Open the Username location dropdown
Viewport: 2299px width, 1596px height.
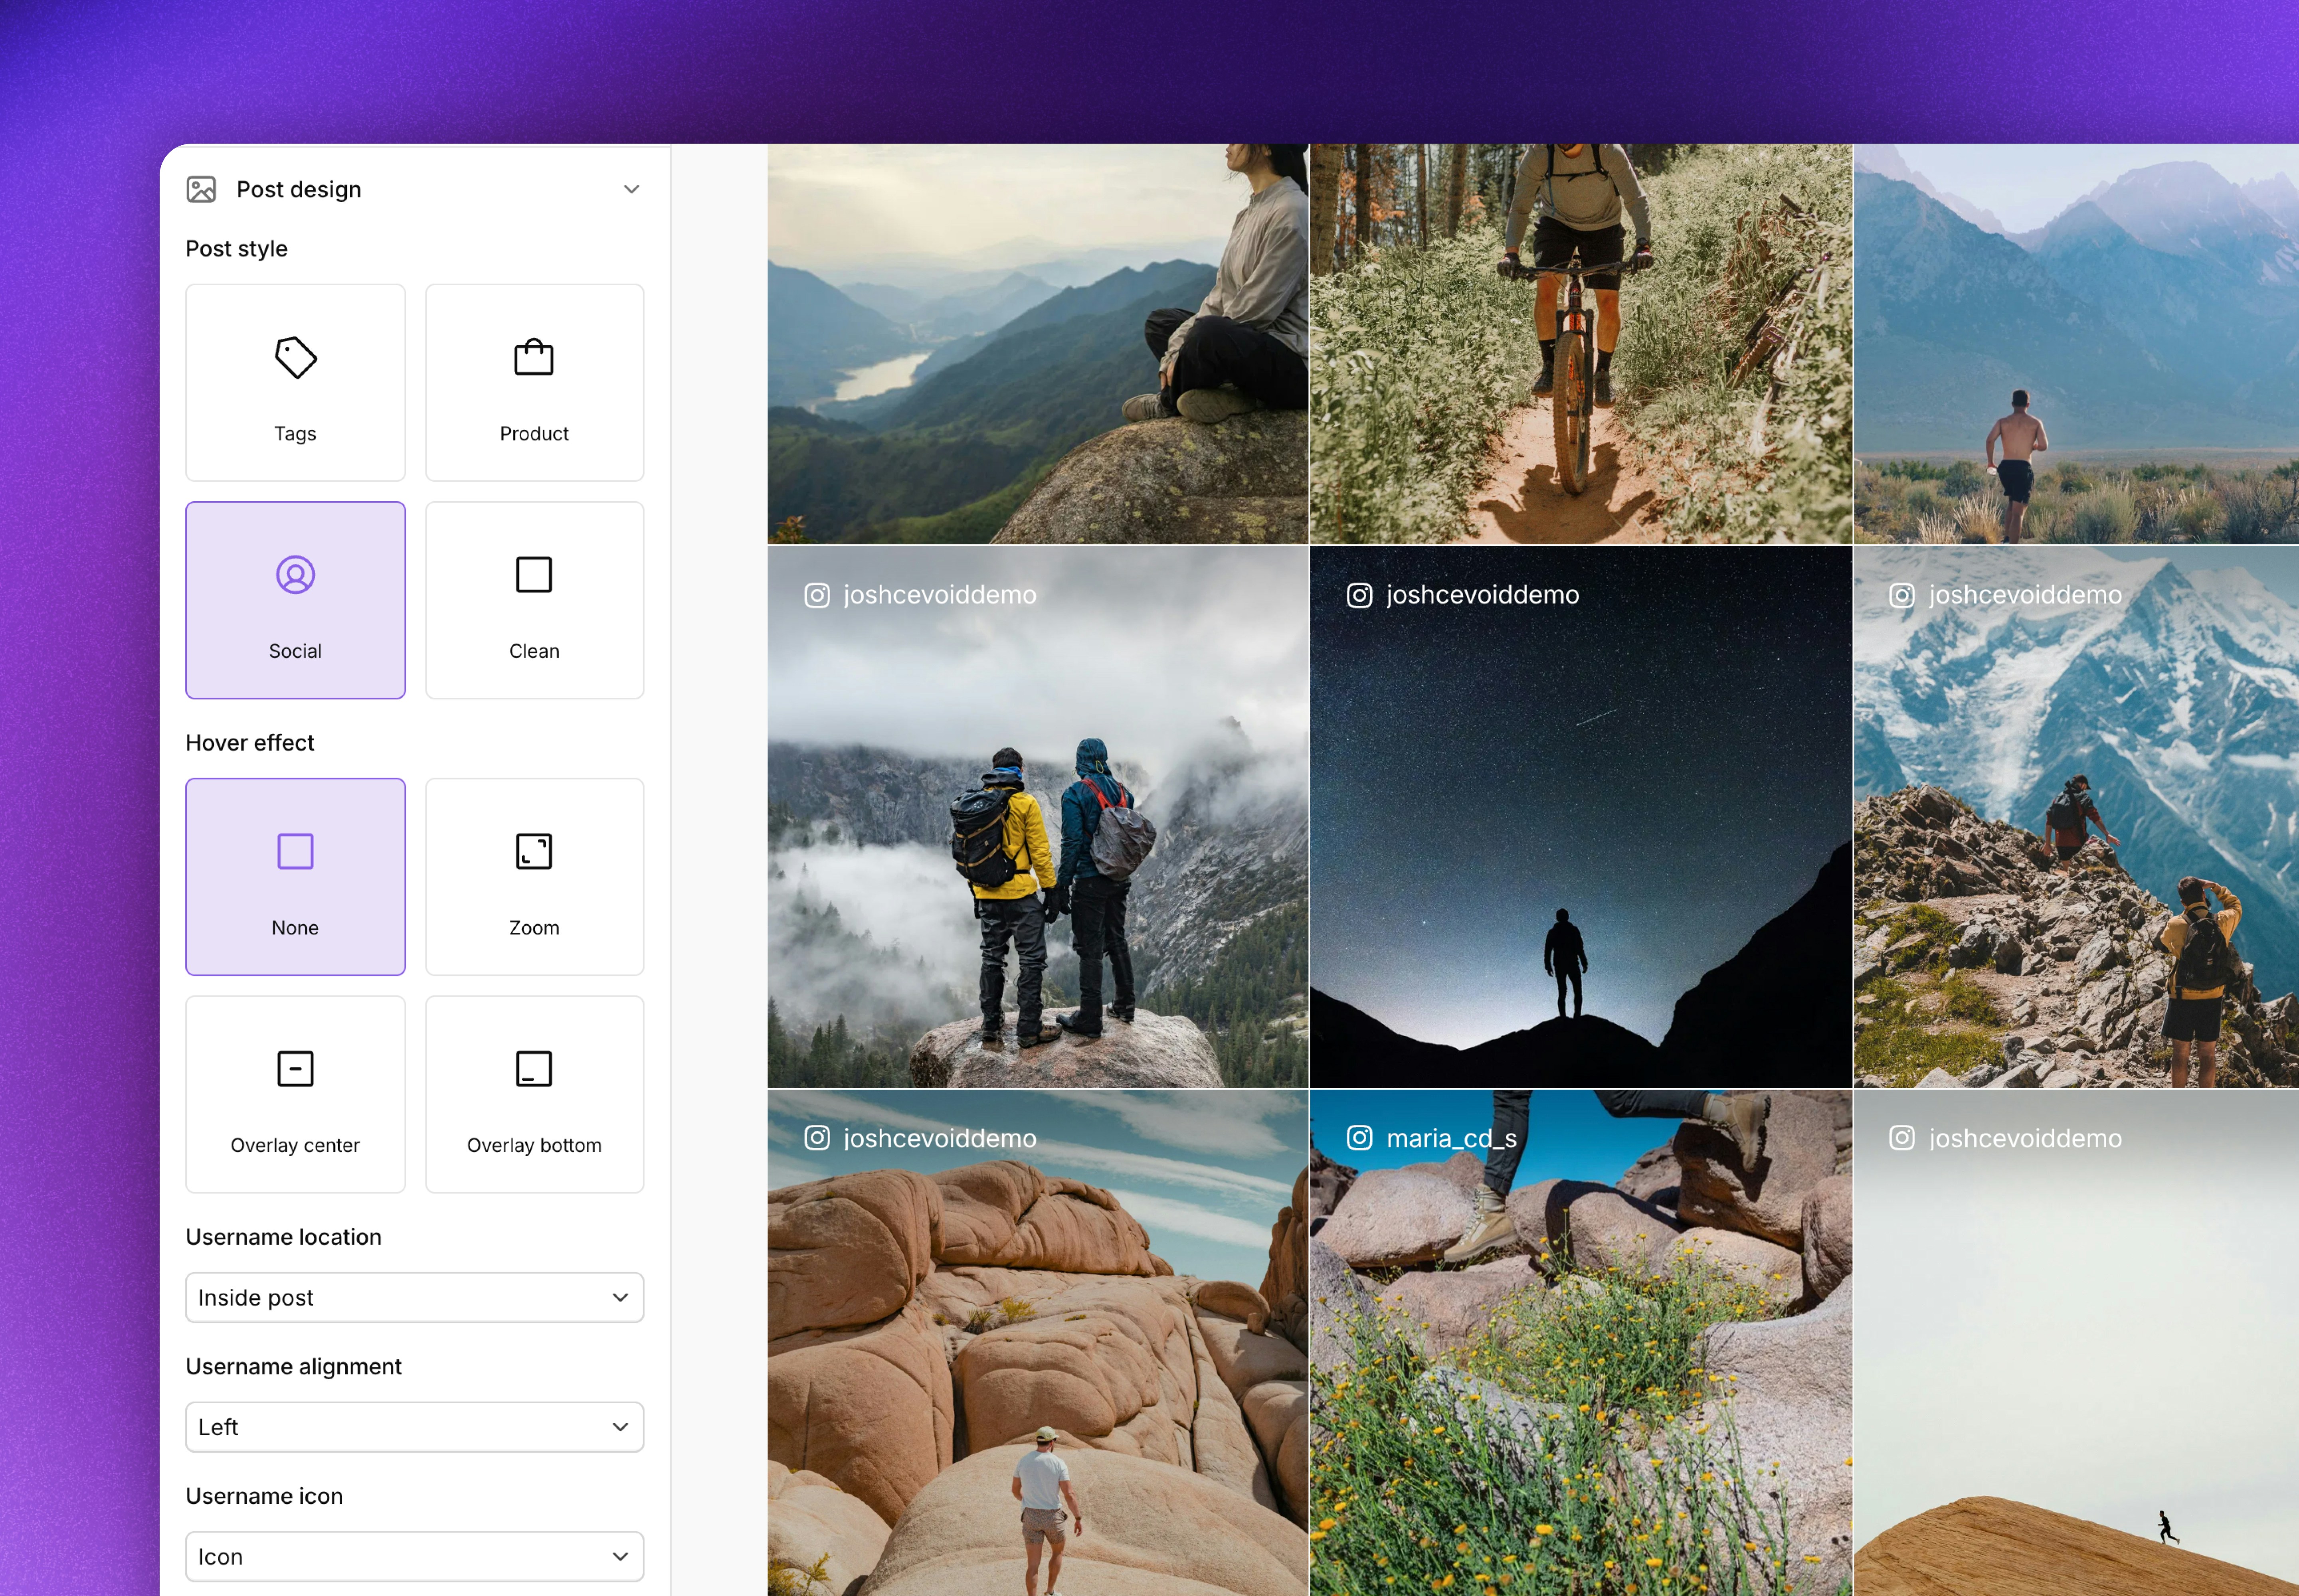pyautogui.click(x=414, y=1297)
